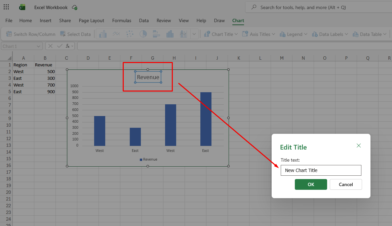Viewport: 392px width, 226px height.
Task: Select cell B1 containing Revenue
Action: tap(45, 65)
